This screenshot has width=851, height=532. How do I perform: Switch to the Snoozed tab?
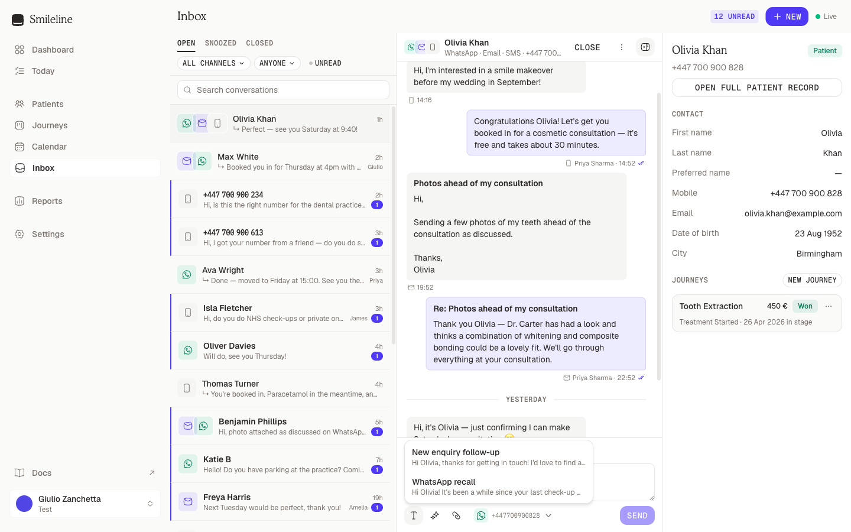(x=220, y=43)
